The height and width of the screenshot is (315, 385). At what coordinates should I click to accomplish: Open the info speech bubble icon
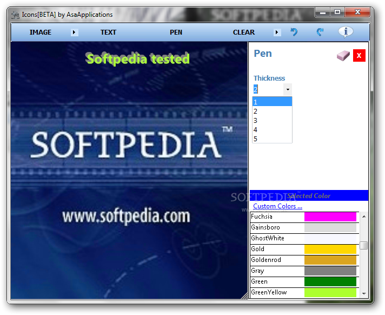pyautogui.click(x=346, y=32)
